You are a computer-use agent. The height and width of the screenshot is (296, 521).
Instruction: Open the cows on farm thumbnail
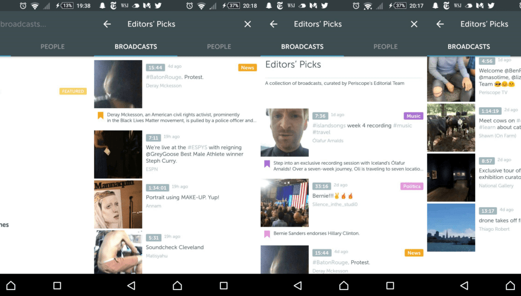451,128
